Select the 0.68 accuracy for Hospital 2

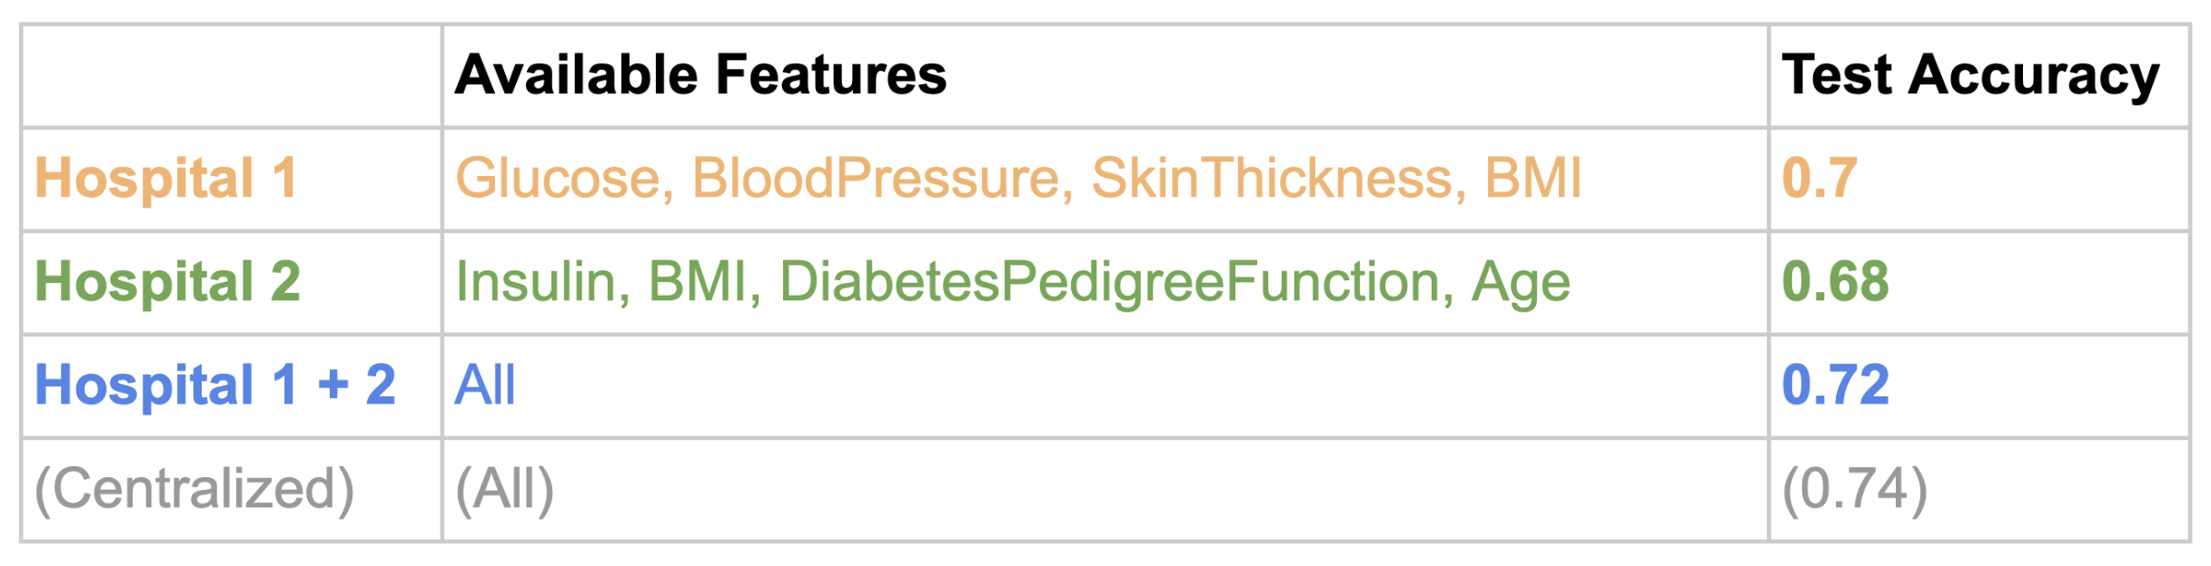(1836, 281)
